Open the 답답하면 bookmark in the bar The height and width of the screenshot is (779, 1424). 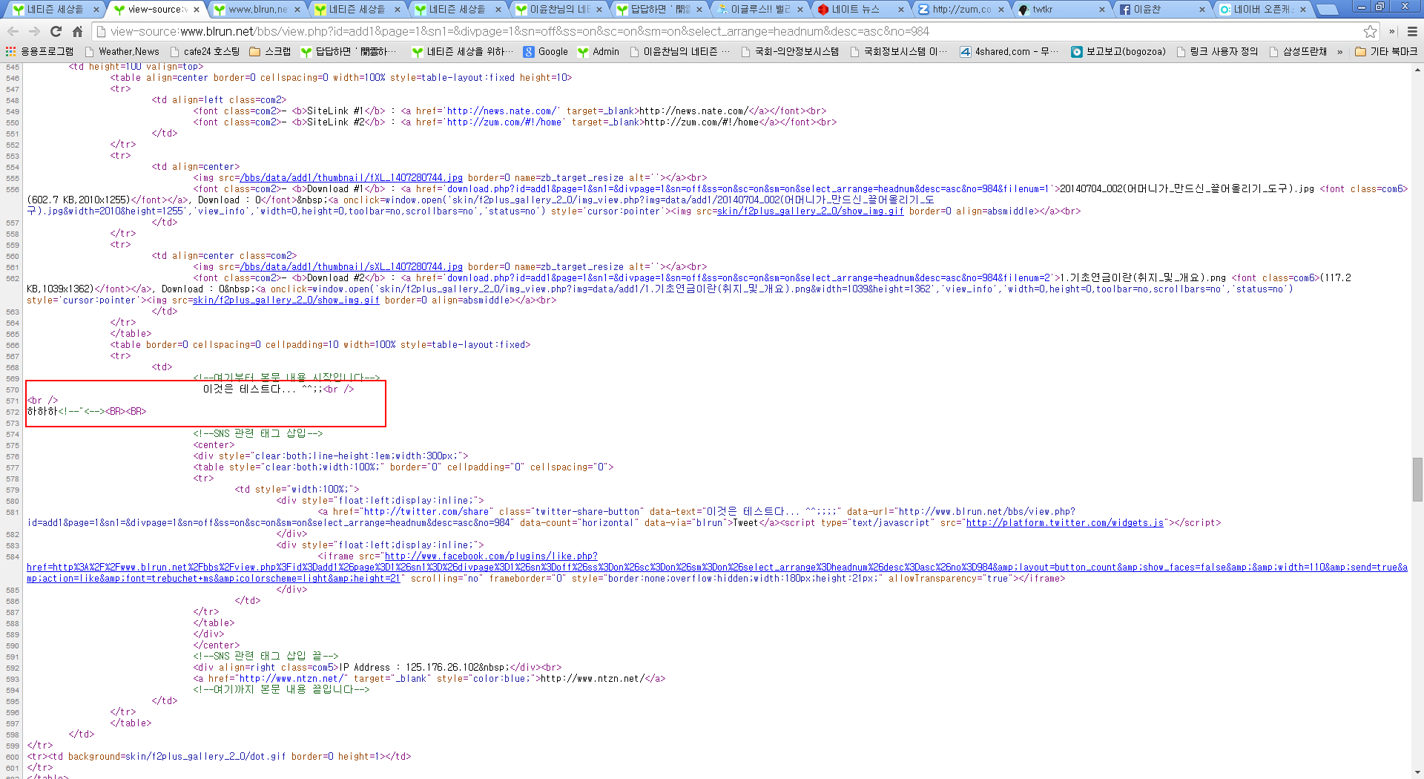(349, 51)
